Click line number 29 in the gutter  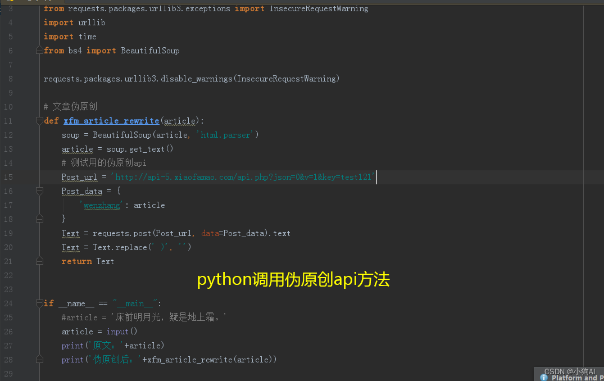point(8,374)
